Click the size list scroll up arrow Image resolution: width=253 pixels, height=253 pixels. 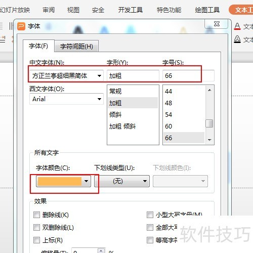point(209,90)
